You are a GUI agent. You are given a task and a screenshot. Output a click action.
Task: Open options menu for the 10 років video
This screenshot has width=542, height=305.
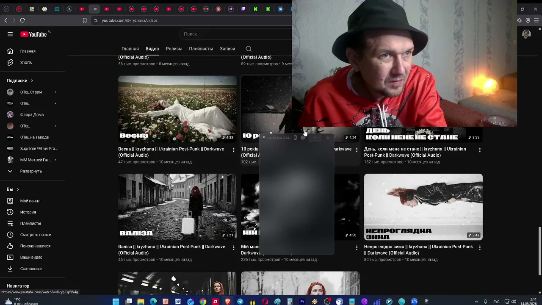pos(357,150)
